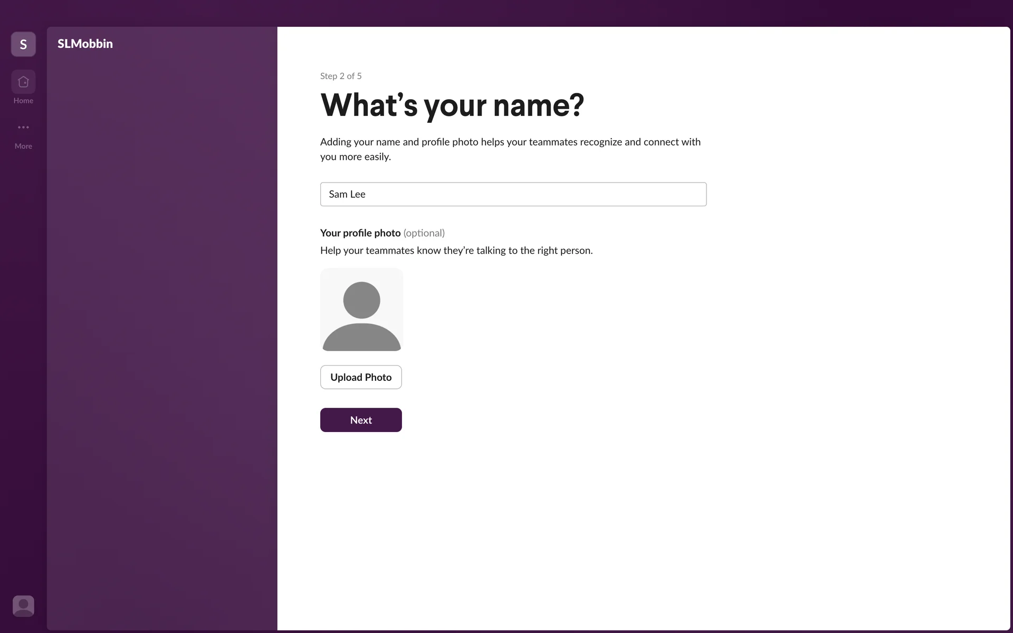Click the empty purple channel sidebar panel
1013x633 pixels.
coord(161,338)
